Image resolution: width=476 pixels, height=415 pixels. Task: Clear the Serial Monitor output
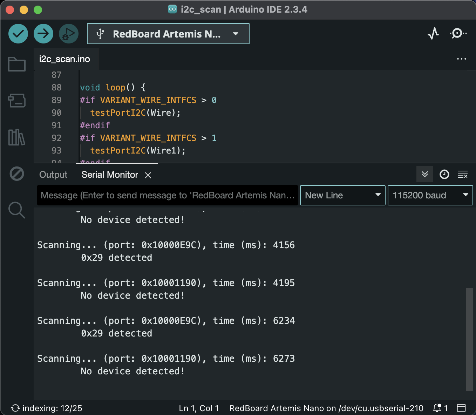point(463,174)
